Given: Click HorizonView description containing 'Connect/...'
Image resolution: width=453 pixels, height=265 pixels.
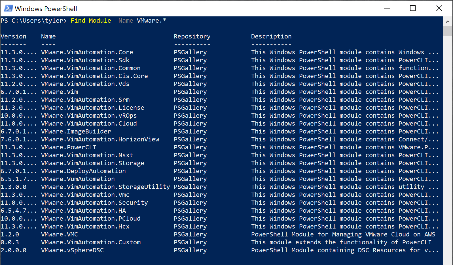Looking at the screenshot, I should (345, 139).
